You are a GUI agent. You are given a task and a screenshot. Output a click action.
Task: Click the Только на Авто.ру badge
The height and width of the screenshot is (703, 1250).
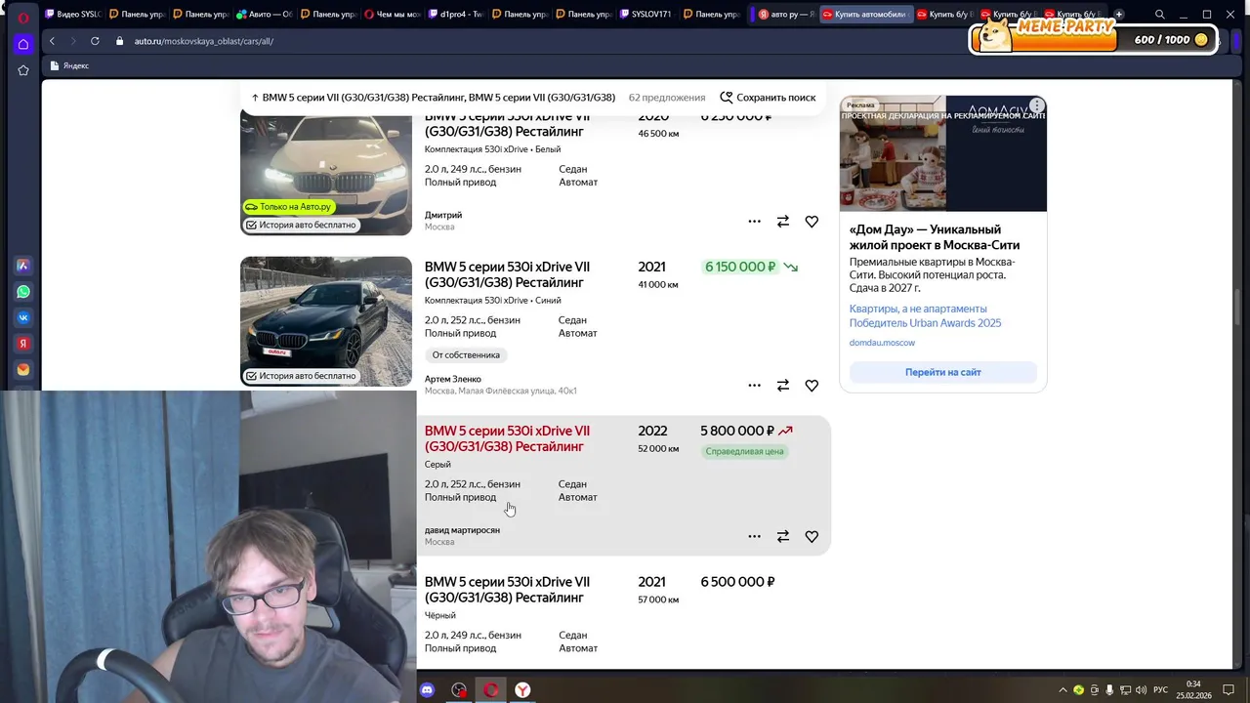[x=289, y=207]
